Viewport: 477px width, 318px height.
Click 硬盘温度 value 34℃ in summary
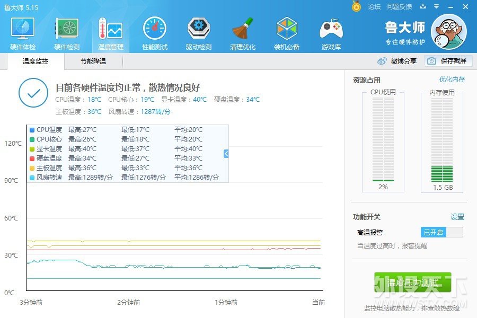coord(253,100)
